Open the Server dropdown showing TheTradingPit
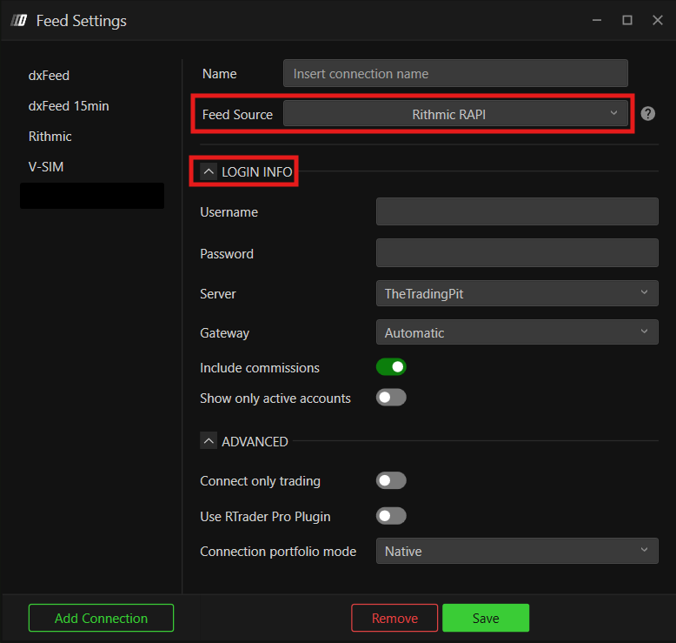Viewport: 676px width, 643px height. [517, 293]
